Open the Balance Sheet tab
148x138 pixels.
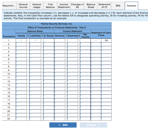pyautogui.click(x=91, y=6)
